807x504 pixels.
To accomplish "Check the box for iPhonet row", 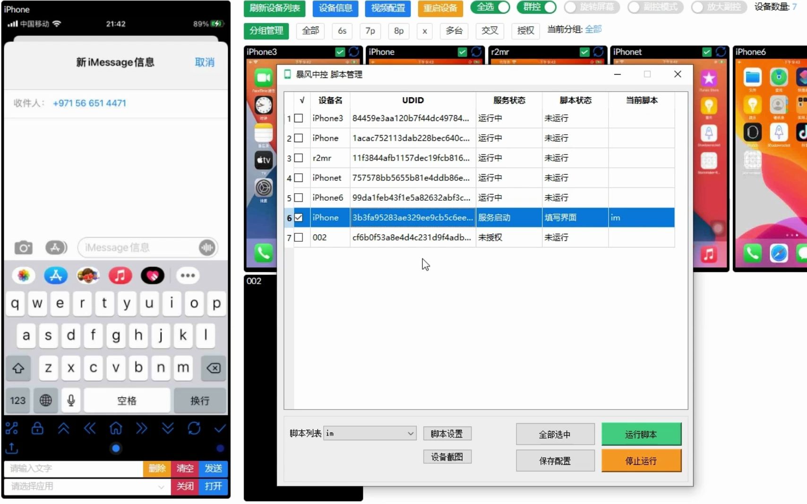I will (x=299, y=178).
